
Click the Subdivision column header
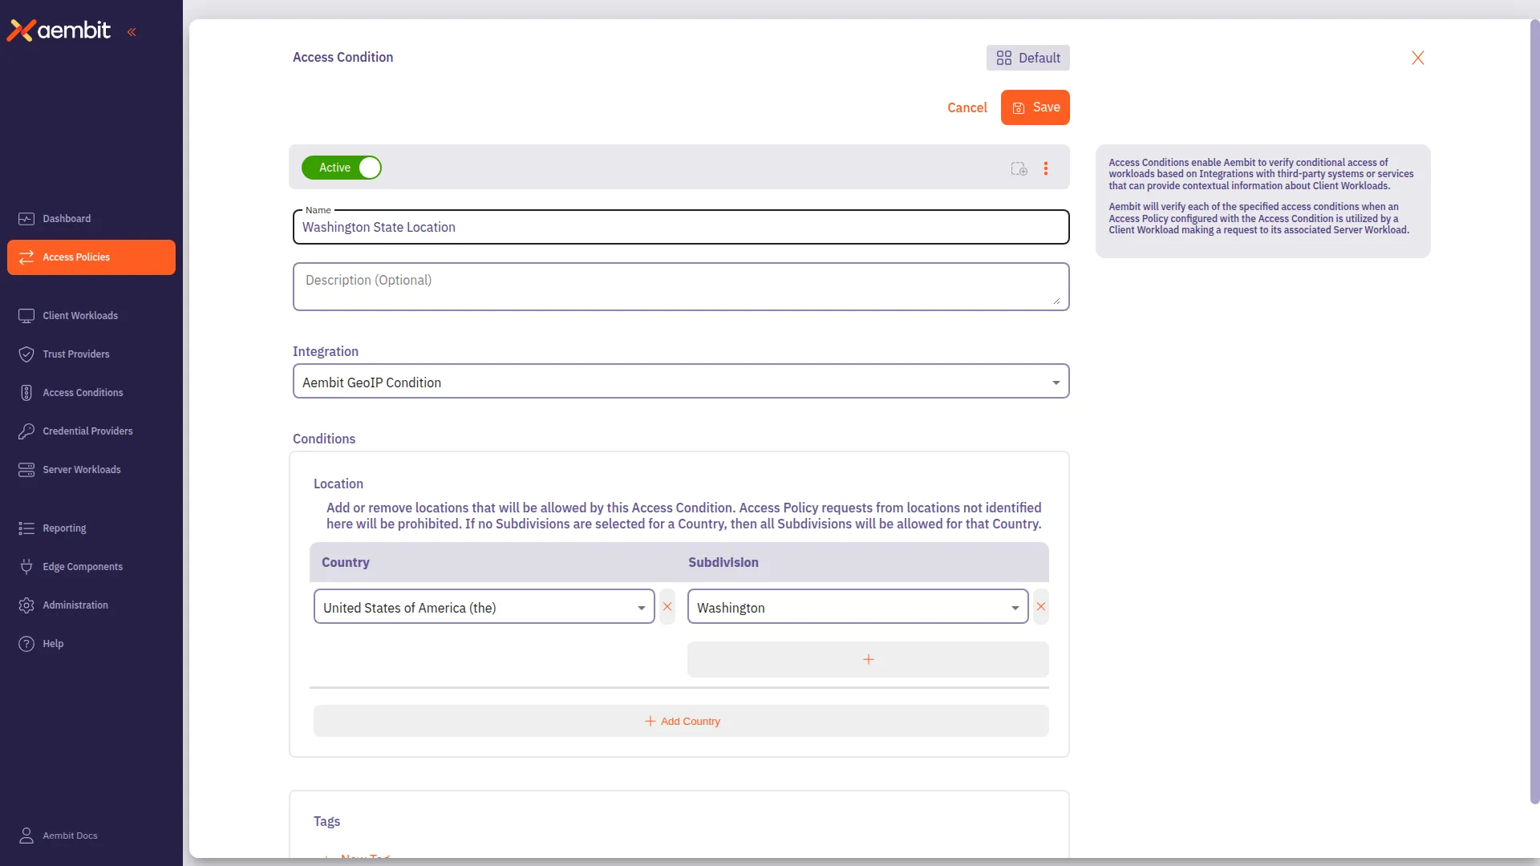coord(723,562)
